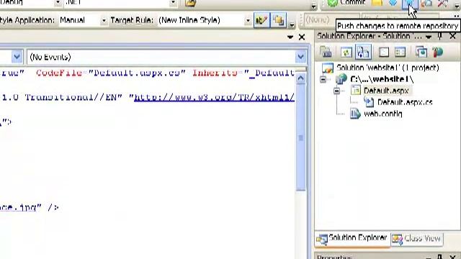Select Default.aspx.cs file
Image resolution: width=461 pixels, height=259 pixels.
405,102
